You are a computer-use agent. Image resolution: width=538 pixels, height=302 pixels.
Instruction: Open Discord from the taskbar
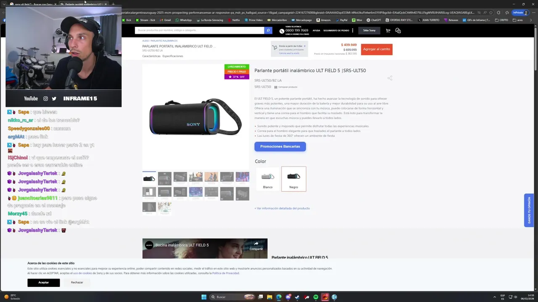(x=288, y=297)
